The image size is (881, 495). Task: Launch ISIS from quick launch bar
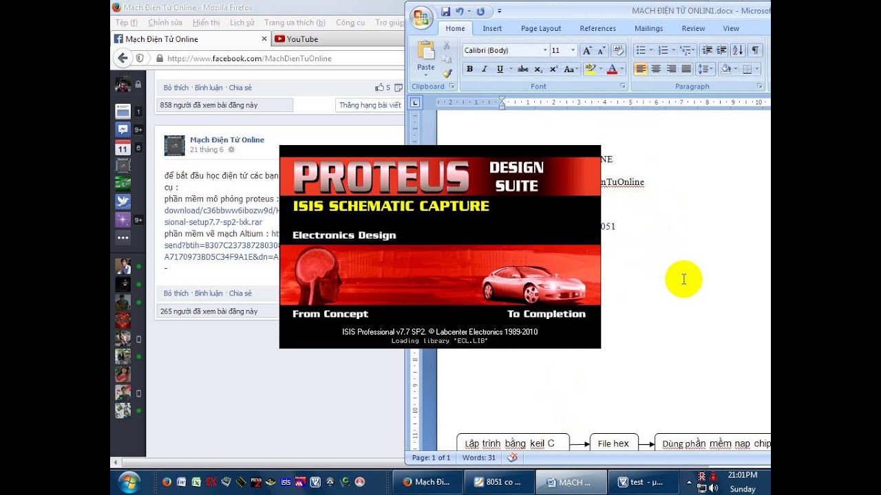[286, 482]
